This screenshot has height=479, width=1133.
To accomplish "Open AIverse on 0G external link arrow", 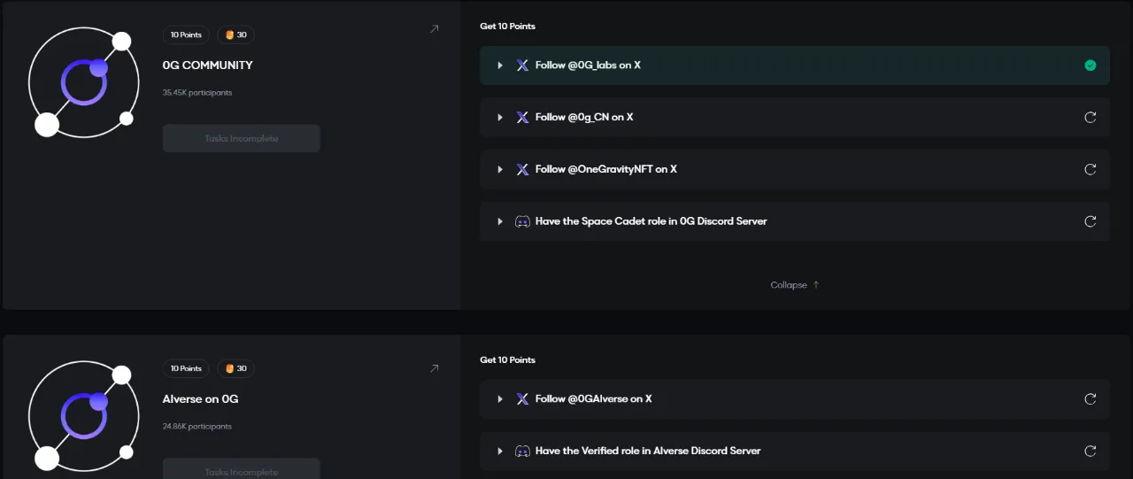I will click(x=434, y=368).
